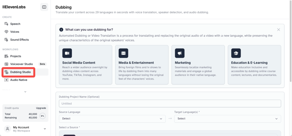Click the Media & Entertainment film icon
Viewport: 292px width, 136px height.
(123, 53)
